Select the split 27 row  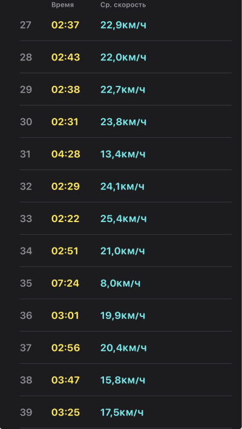tap(125, 25)
